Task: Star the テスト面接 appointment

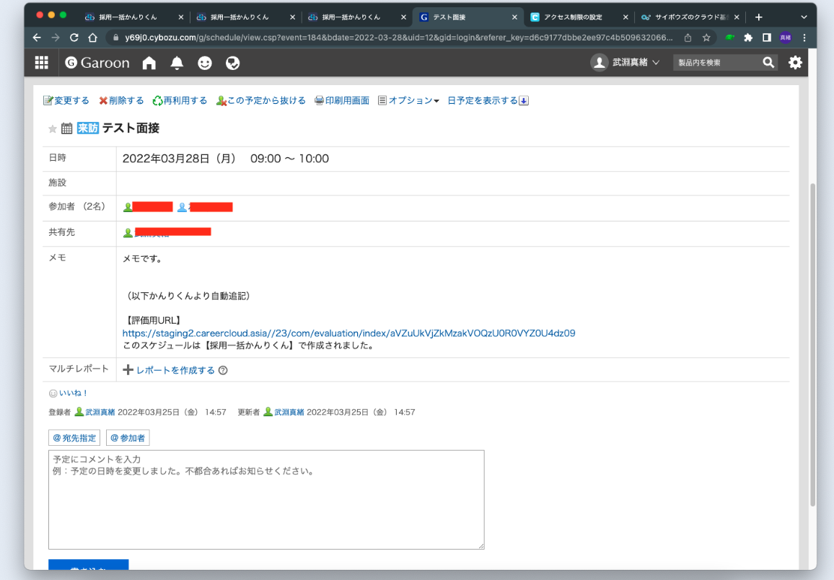Action: pos(52,129)
